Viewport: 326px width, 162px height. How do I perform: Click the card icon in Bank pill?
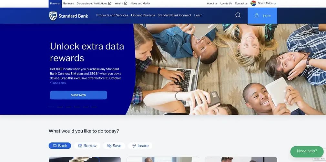[x=55, y=146]
